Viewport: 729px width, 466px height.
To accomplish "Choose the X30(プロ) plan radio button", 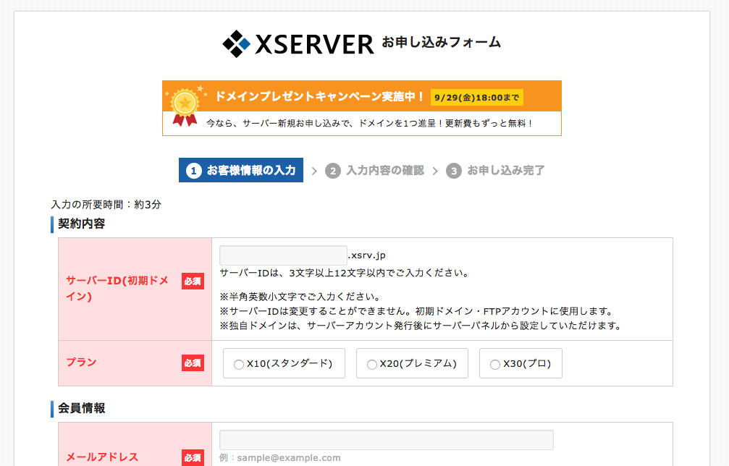I will [x=494, y=364].
